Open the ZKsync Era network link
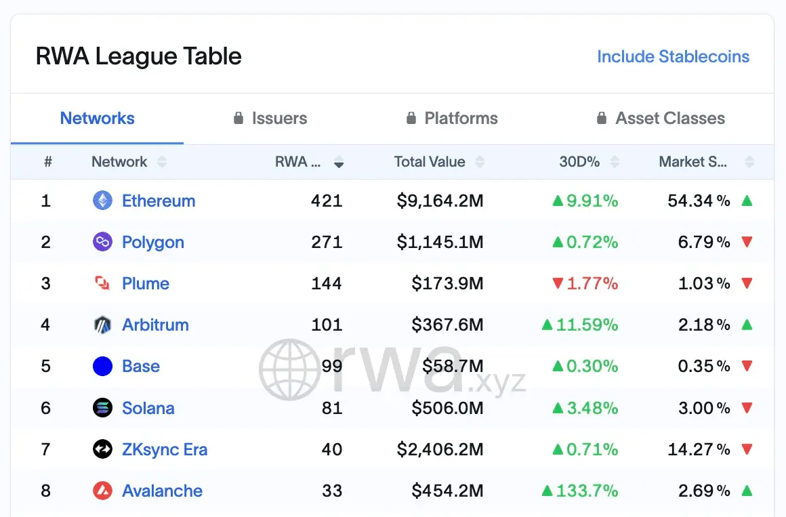 coord(165,449)
